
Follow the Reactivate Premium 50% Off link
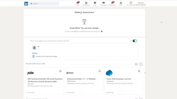point(141,4)
